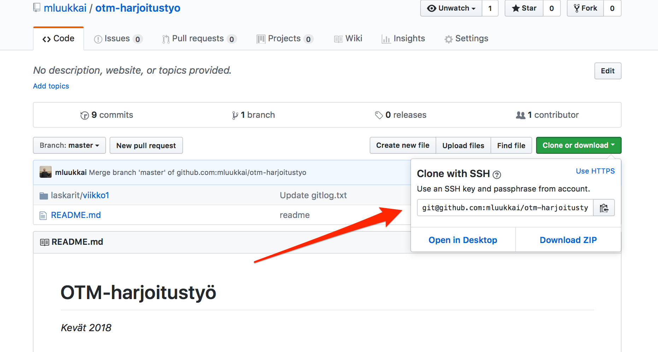The image size is (658, 352).
Task: Click the Add topics link
Action: click(x=51, y=86)
